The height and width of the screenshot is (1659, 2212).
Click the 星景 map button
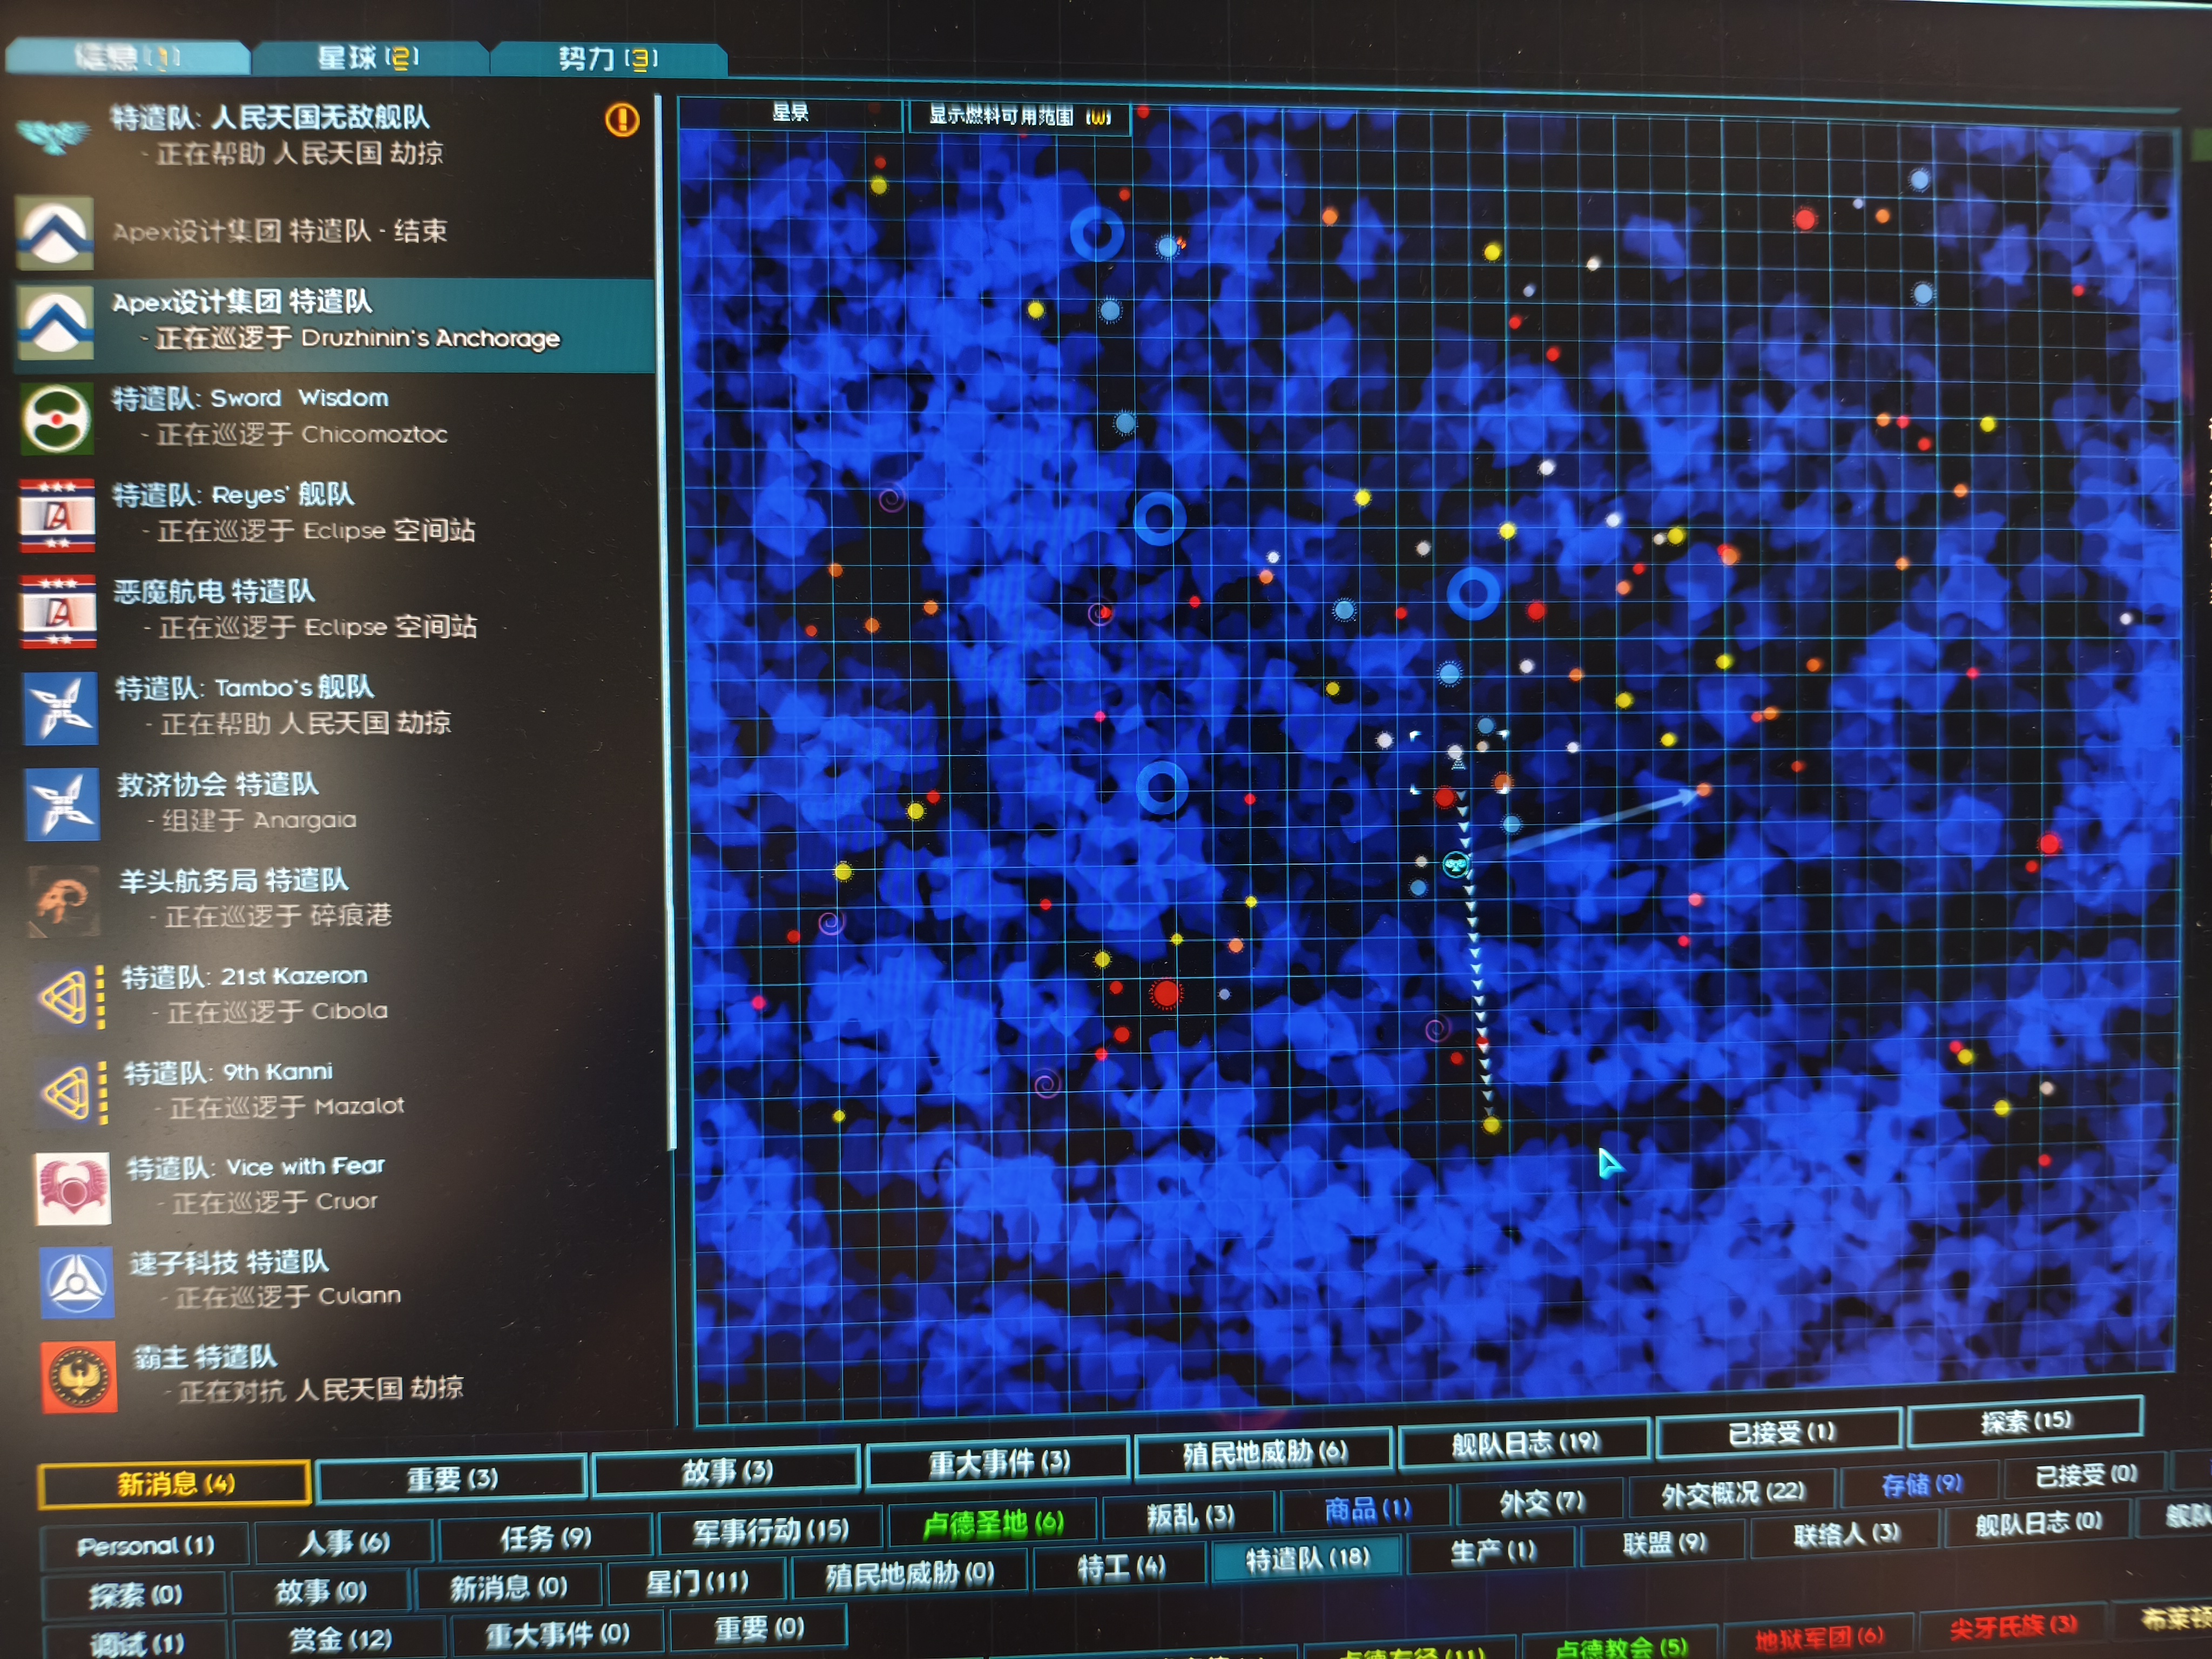click(x=790, y=113)
